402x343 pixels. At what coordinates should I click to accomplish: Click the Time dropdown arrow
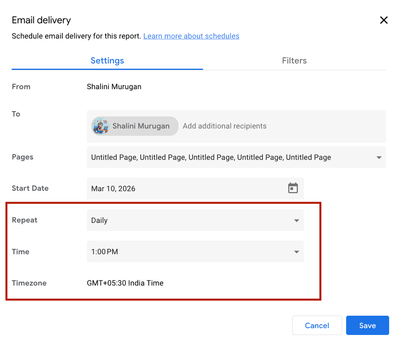coord(296,252)
